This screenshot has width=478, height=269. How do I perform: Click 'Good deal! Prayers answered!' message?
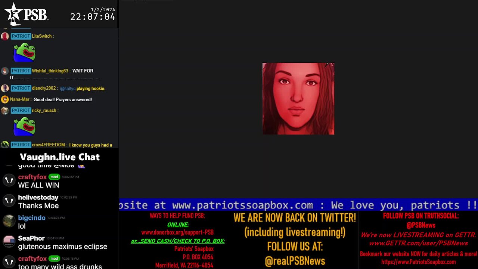[x=63, y=99]
